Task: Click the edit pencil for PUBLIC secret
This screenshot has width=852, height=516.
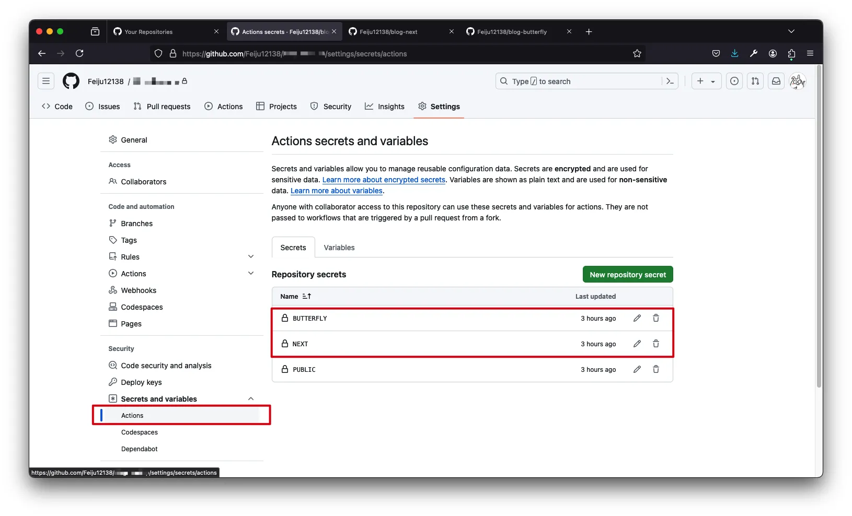Action: point(637,369)
